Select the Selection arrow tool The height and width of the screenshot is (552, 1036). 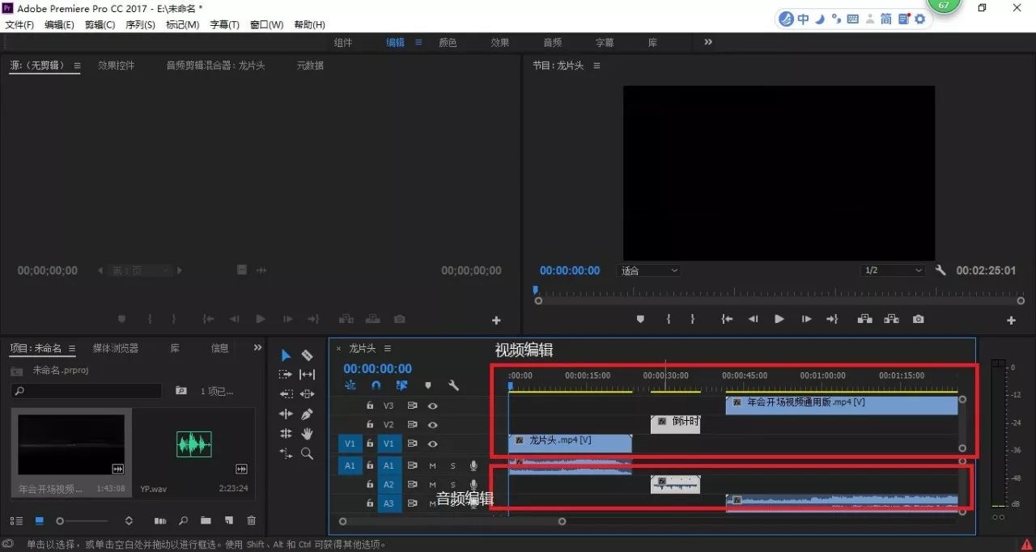(x=286, y=355)
